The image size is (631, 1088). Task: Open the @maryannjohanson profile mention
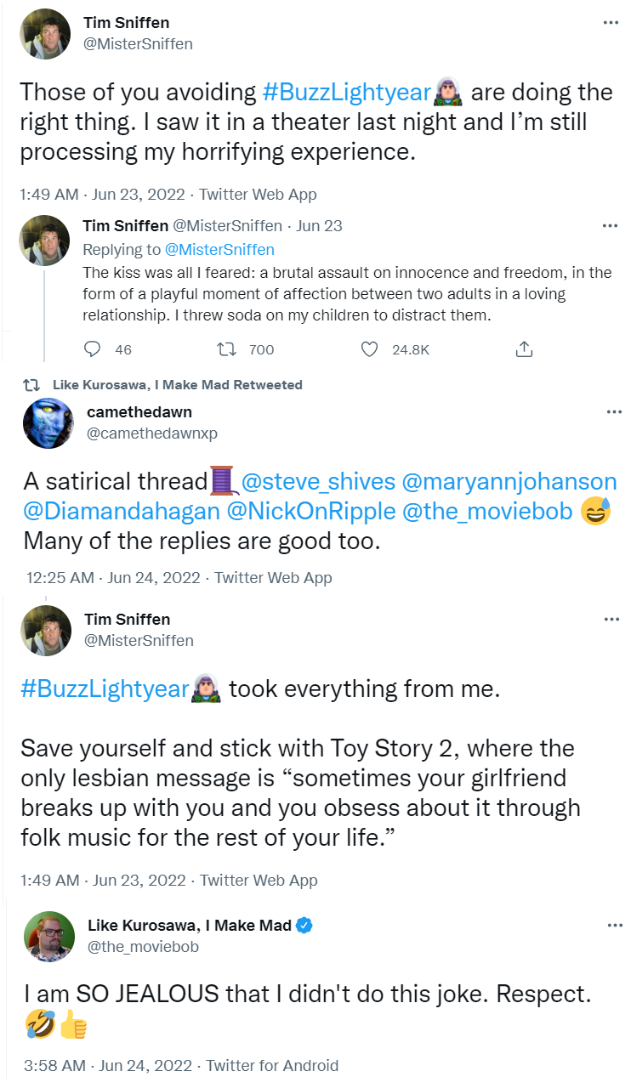click(509, 482)
